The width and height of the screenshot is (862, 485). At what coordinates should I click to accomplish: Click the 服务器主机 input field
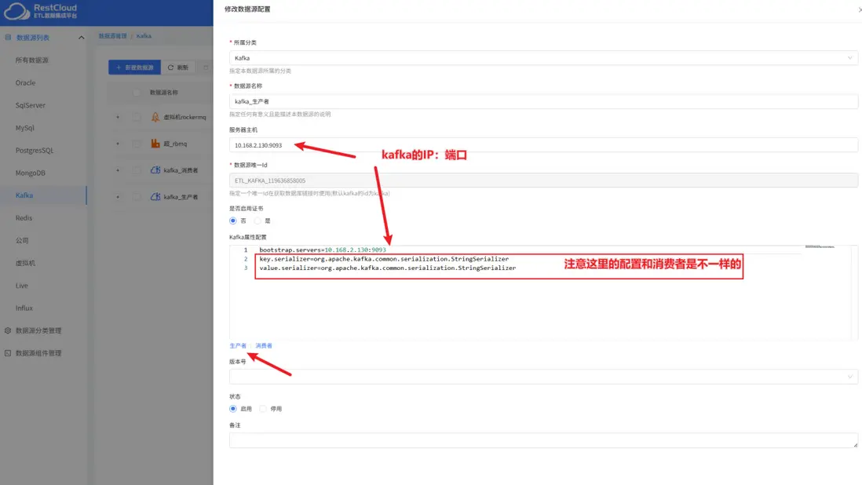pyautogui.click(x=543, y=145)
